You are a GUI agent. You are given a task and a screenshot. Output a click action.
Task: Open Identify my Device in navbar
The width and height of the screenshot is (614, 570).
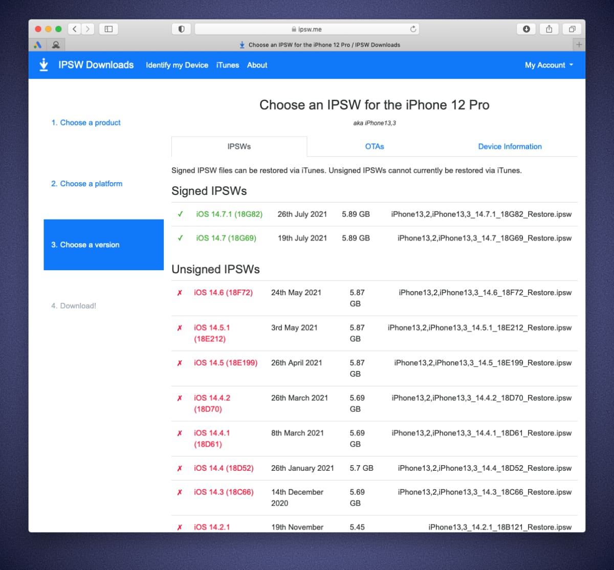pos(177,65)
